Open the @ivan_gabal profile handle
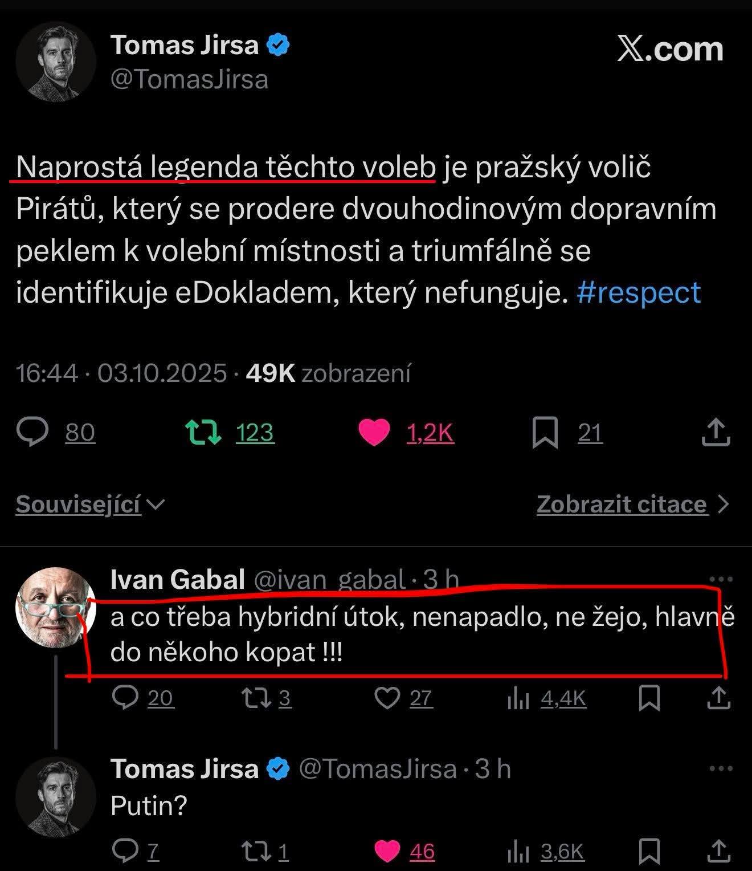Screen dimensions: 752x871 tap(329, 579)
